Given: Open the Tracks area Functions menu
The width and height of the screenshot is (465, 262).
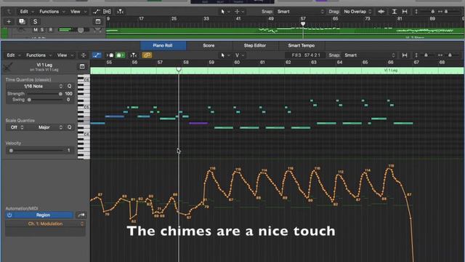Looking at the screenshot, I should coord(52,12).
